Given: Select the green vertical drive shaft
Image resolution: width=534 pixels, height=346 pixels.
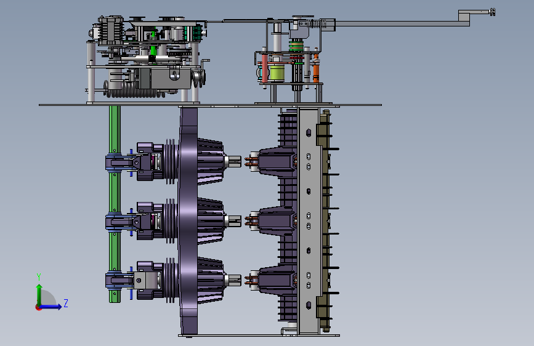Looking at the screenshot, I should click(x=115, y=204).
